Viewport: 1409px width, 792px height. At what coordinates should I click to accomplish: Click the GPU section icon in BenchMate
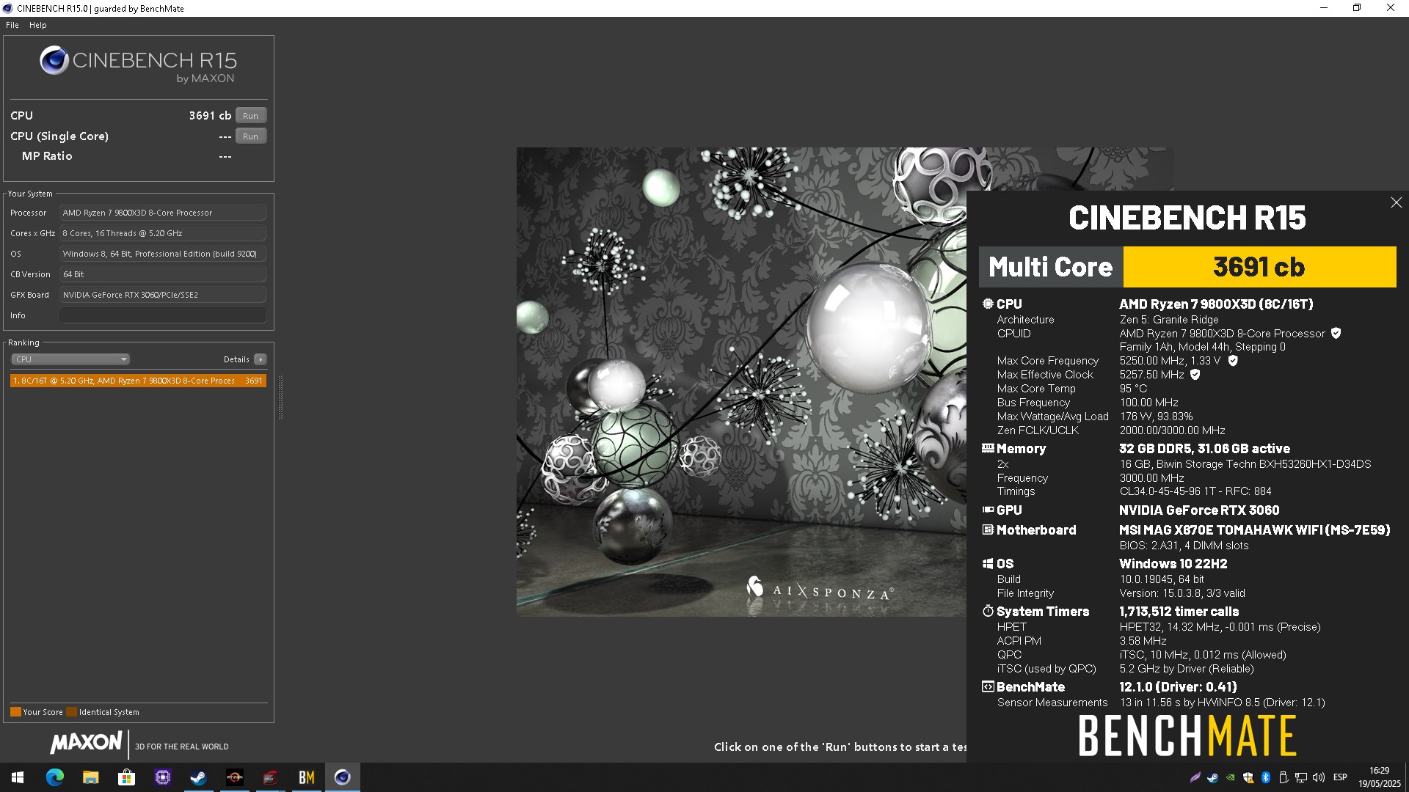click(988, 510)
